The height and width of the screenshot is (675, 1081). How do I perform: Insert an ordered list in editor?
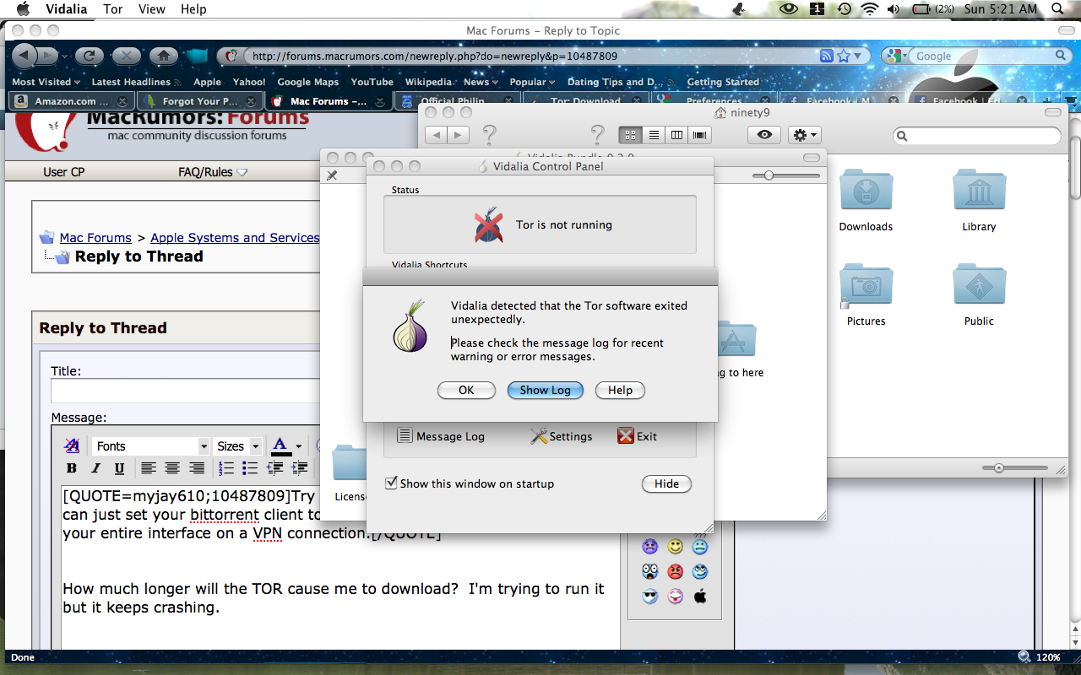point(225,468)
